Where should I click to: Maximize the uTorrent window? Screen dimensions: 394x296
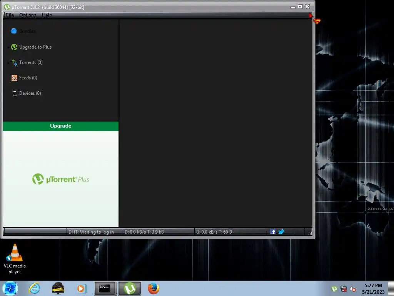[x=300, y=7]
